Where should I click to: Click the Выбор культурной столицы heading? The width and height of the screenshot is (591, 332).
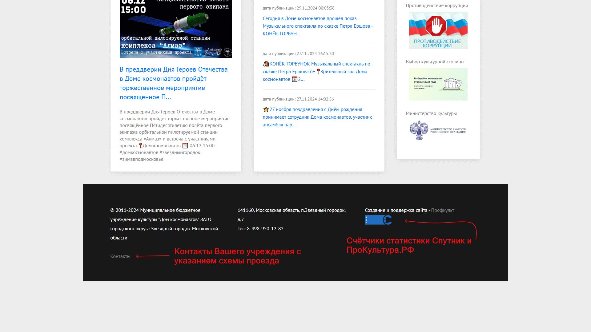click(435, 62)
